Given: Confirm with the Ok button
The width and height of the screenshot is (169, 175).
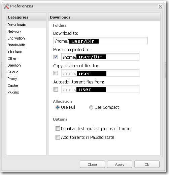Looking at the screenshot, I should tap(147, 165).
